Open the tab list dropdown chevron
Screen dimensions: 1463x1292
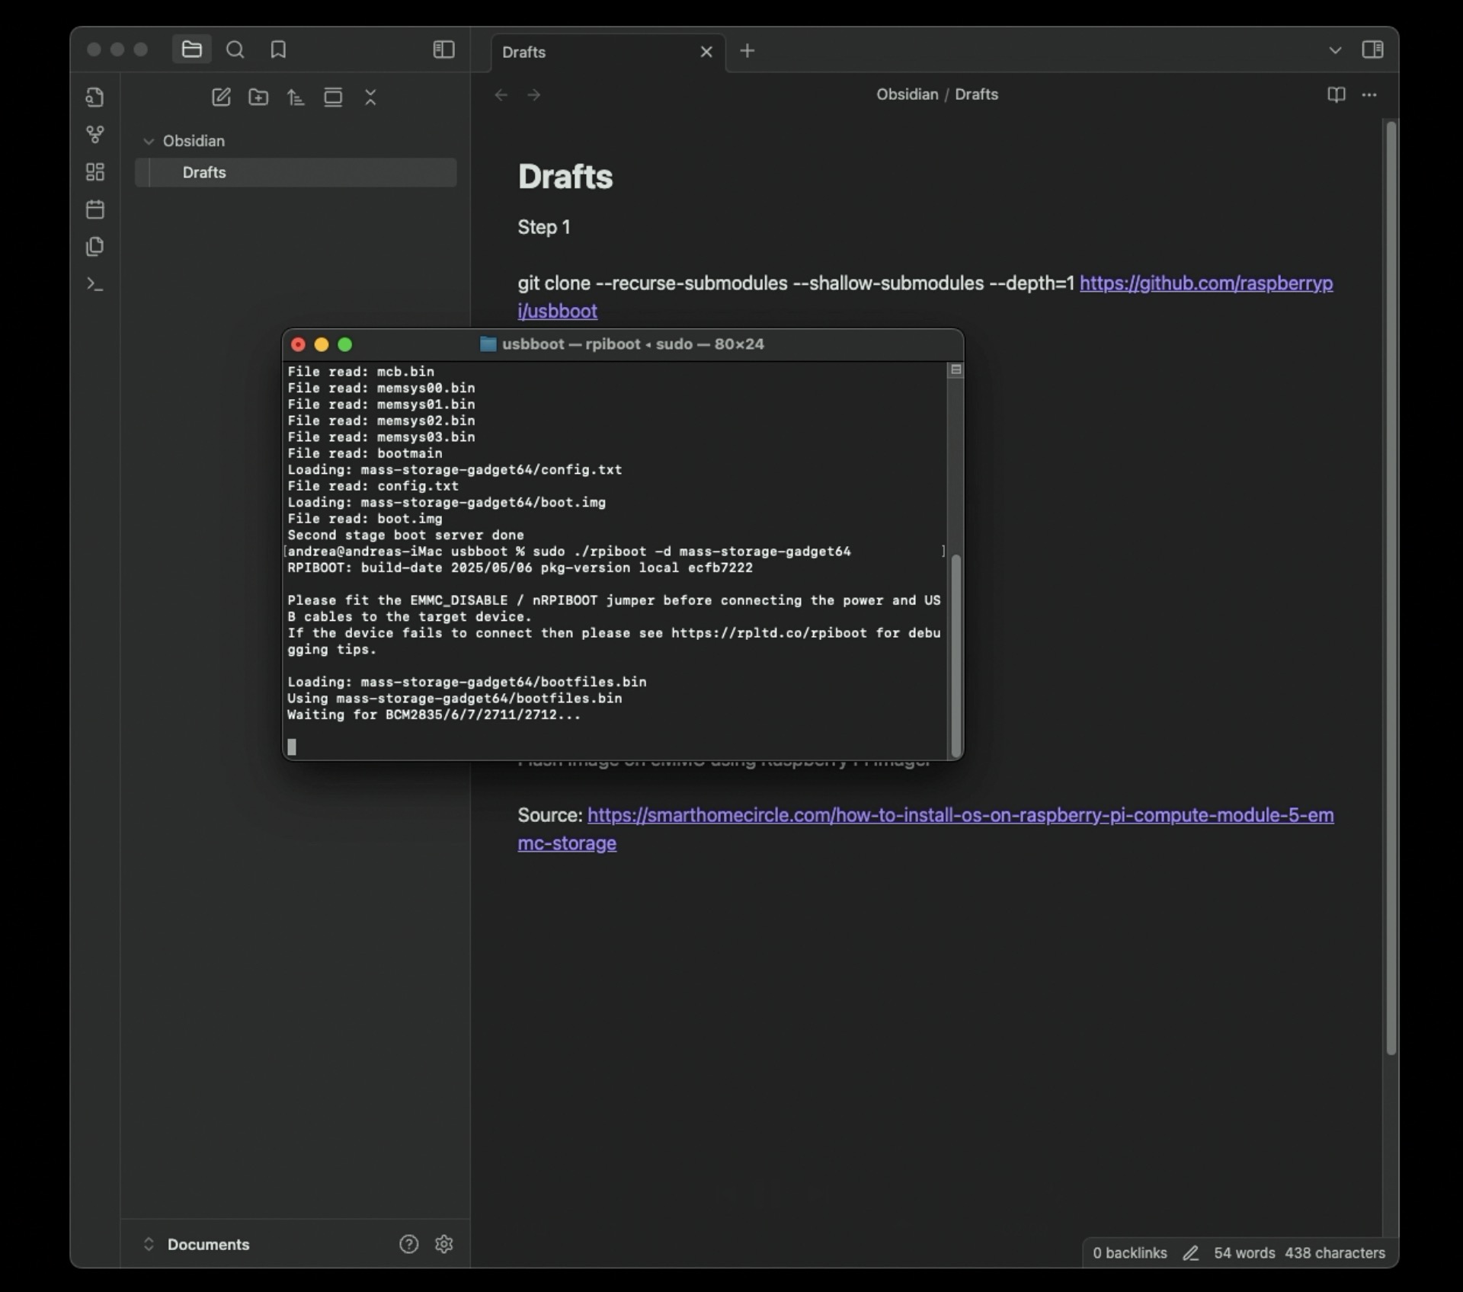(x=1335, y=50)
